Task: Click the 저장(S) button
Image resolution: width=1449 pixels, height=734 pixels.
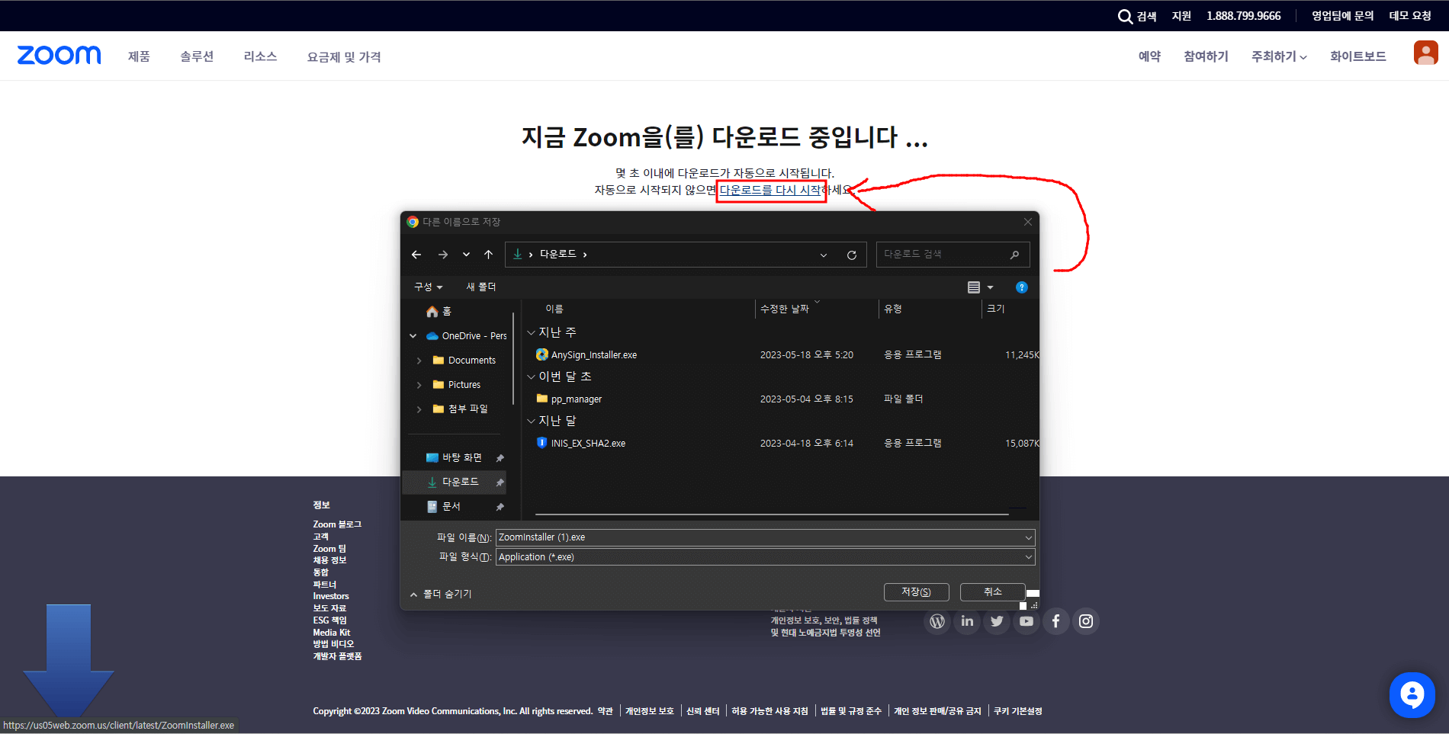Action: point(917,592)
